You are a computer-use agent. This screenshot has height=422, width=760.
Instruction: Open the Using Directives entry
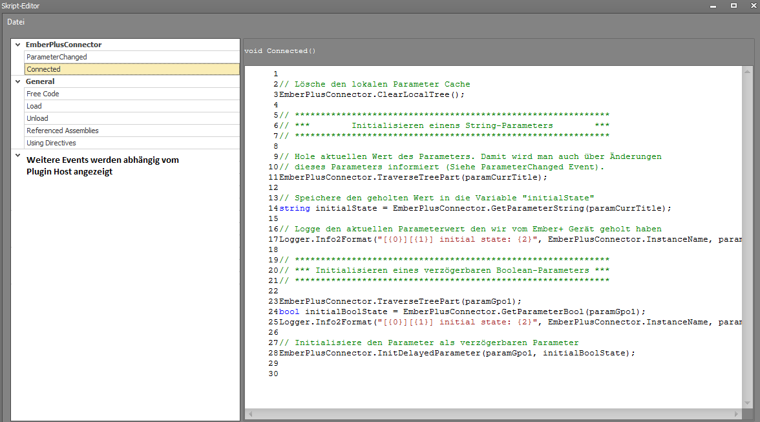click(132, 143)
